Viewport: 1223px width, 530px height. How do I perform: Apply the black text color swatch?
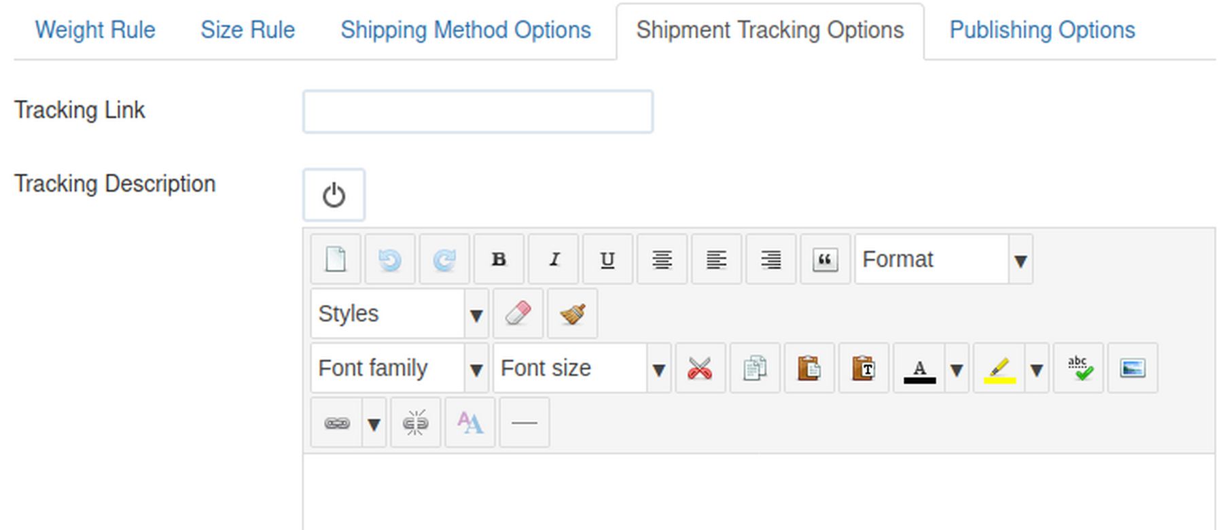[919, 368]
